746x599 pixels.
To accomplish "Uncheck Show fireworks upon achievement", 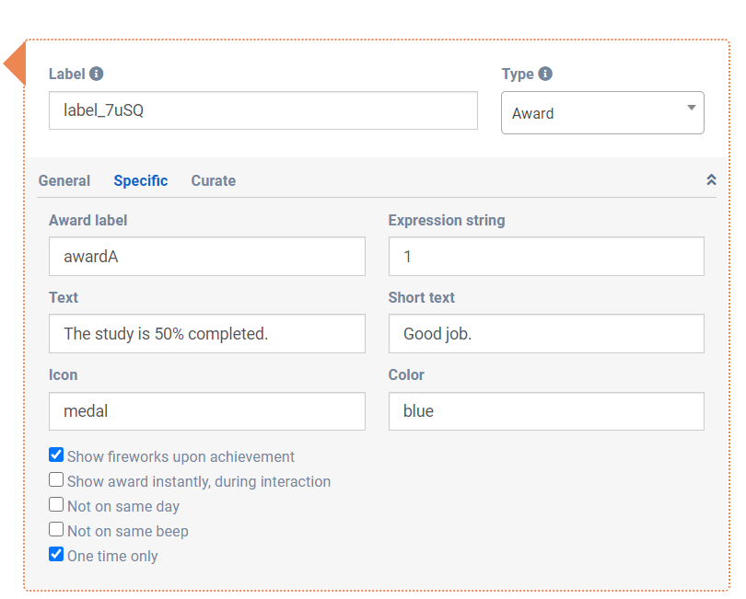I will tap(57, 455).
